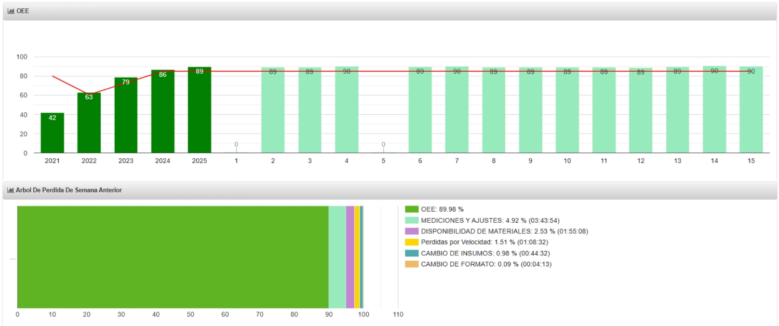The image size is (779, 326).
Task: Select the week 14 bar in OEE chart
Action: [x=715, y=110]
